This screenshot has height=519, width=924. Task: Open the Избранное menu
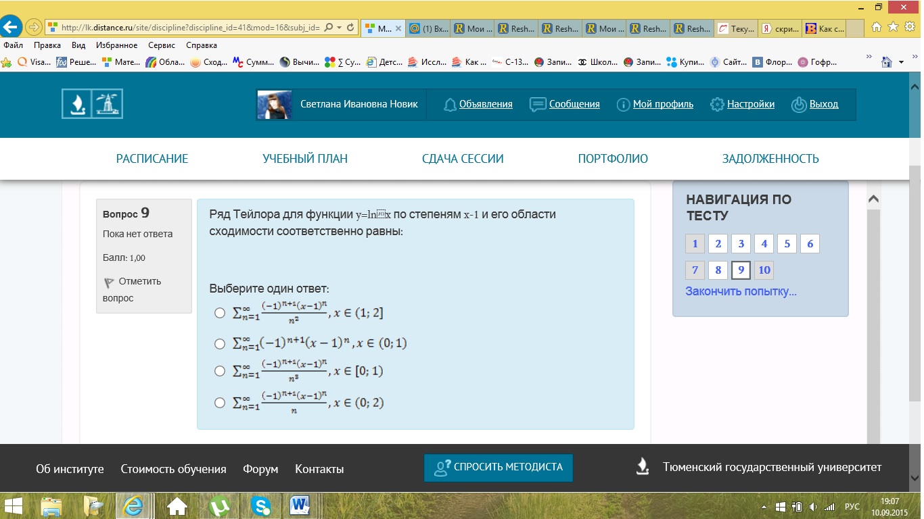114,45
